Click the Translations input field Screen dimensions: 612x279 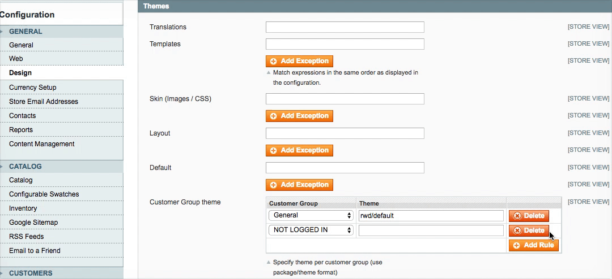point(345,27)
